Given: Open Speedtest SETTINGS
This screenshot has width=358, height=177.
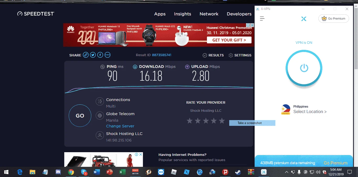Looking at the screenshot, I should coord(240,55).
